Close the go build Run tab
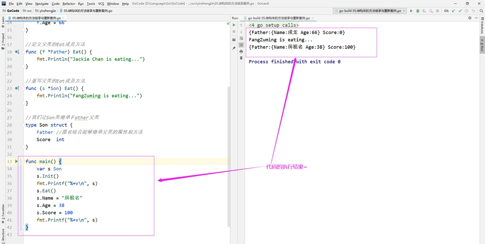The width and height of the screenshot is (485, 244). (x=312, y=18)
